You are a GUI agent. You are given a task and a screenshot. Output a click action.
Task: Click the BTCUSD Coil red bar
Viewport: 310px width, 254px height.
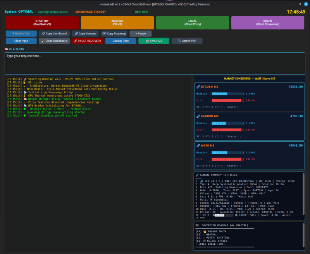pyautogui.click(x=227, y=101)
